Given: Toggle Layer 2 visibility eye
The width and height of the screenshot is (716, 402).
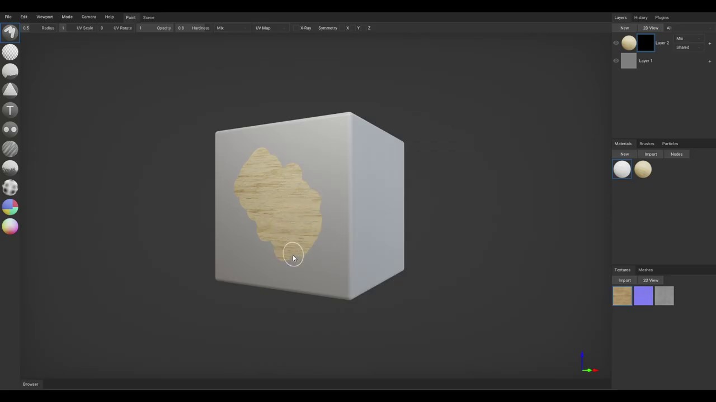Looking at the screenshot, I should pos(616,43).
